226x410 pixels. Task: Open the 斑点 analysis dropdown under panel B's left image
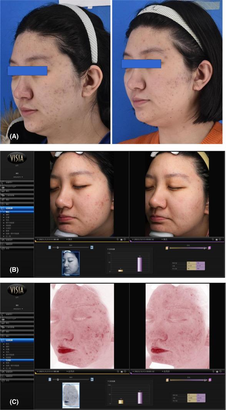pos(70,239)
